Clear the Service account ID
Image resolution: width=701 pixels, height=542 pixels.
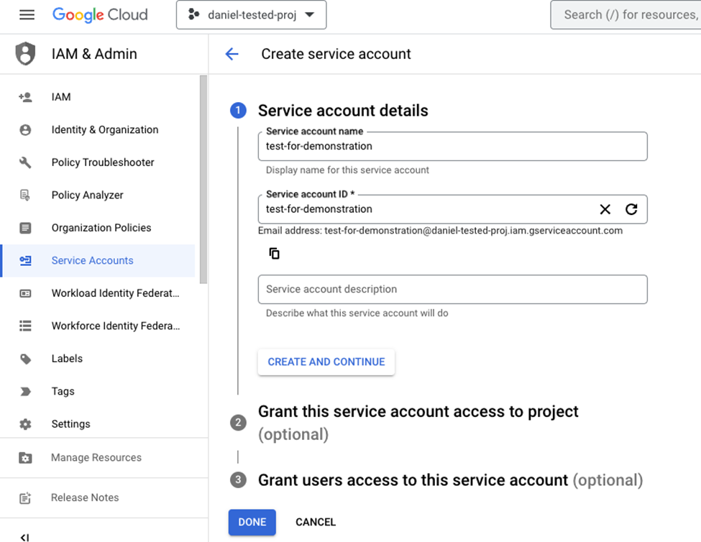click(605, 209)
